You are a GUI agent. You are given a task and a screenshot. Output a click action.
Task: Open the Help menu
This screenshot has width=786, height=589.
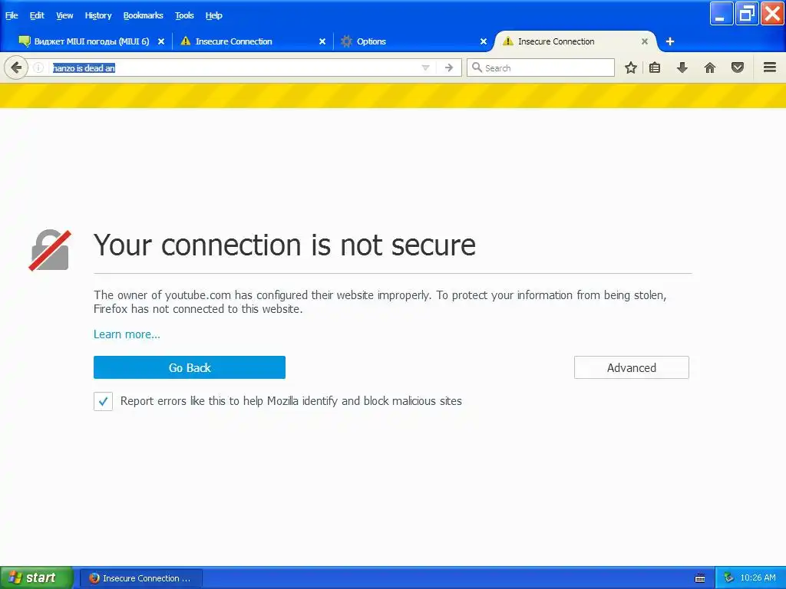click(x=213, y=15)
